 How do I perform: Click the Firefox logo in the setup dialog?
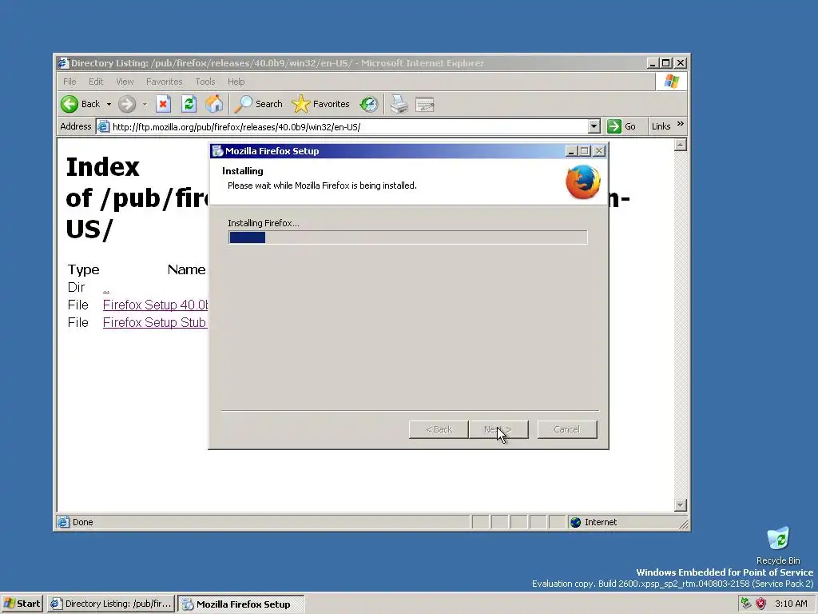[582, 181]
